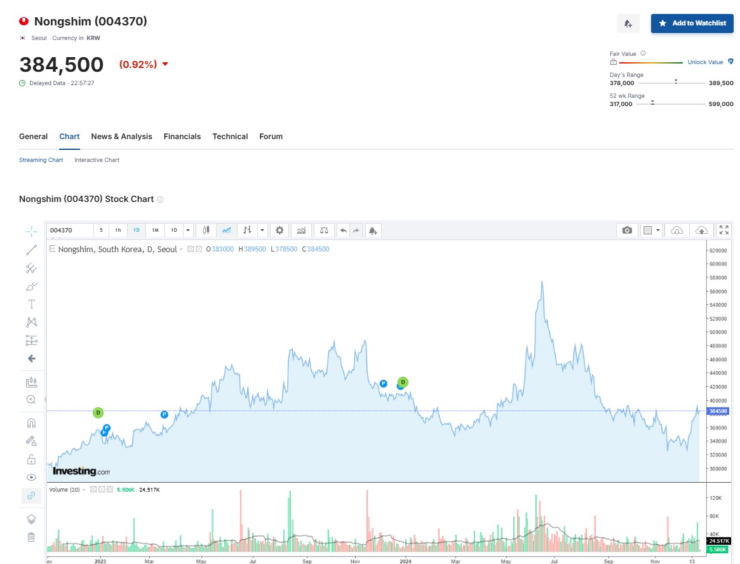This screenshot has height=564, width=740.
Task: Click the left arrow marker tool
Action: [x=31, y=359]
